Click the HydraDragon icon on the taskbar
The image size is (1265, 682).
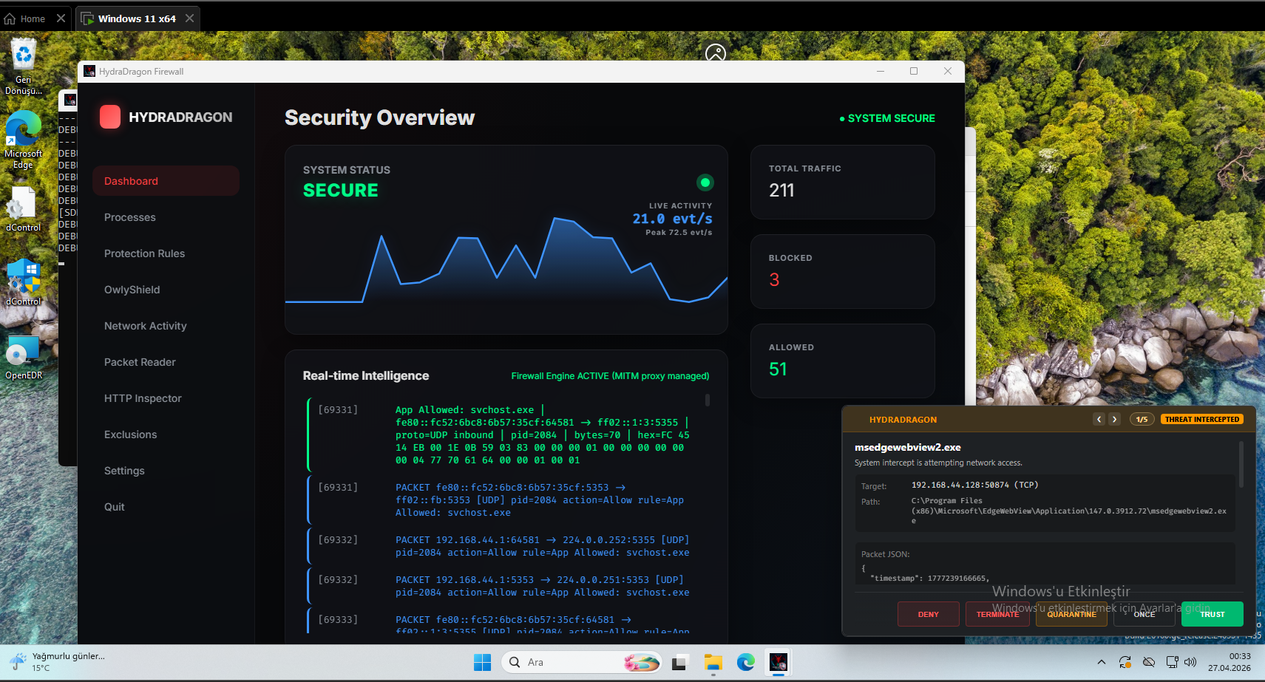tap(778, 663)
